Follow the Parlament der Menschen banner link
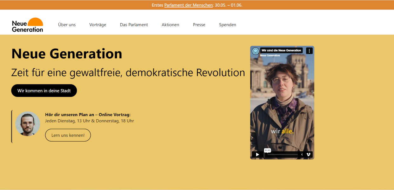 (x=188, y=5)
